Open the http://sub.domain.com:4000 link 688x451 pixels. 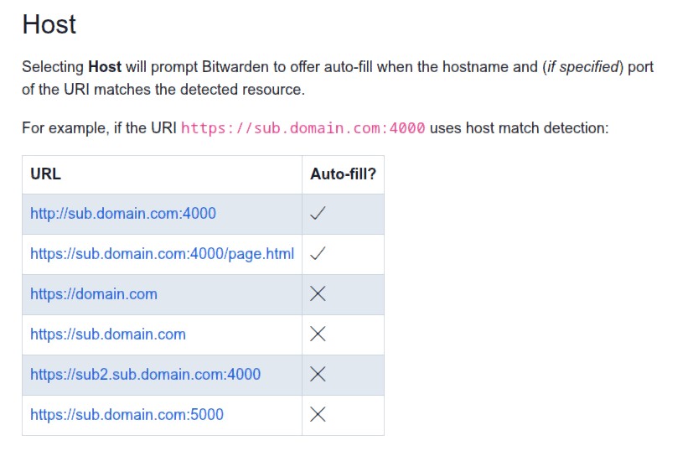click(123, 214)
